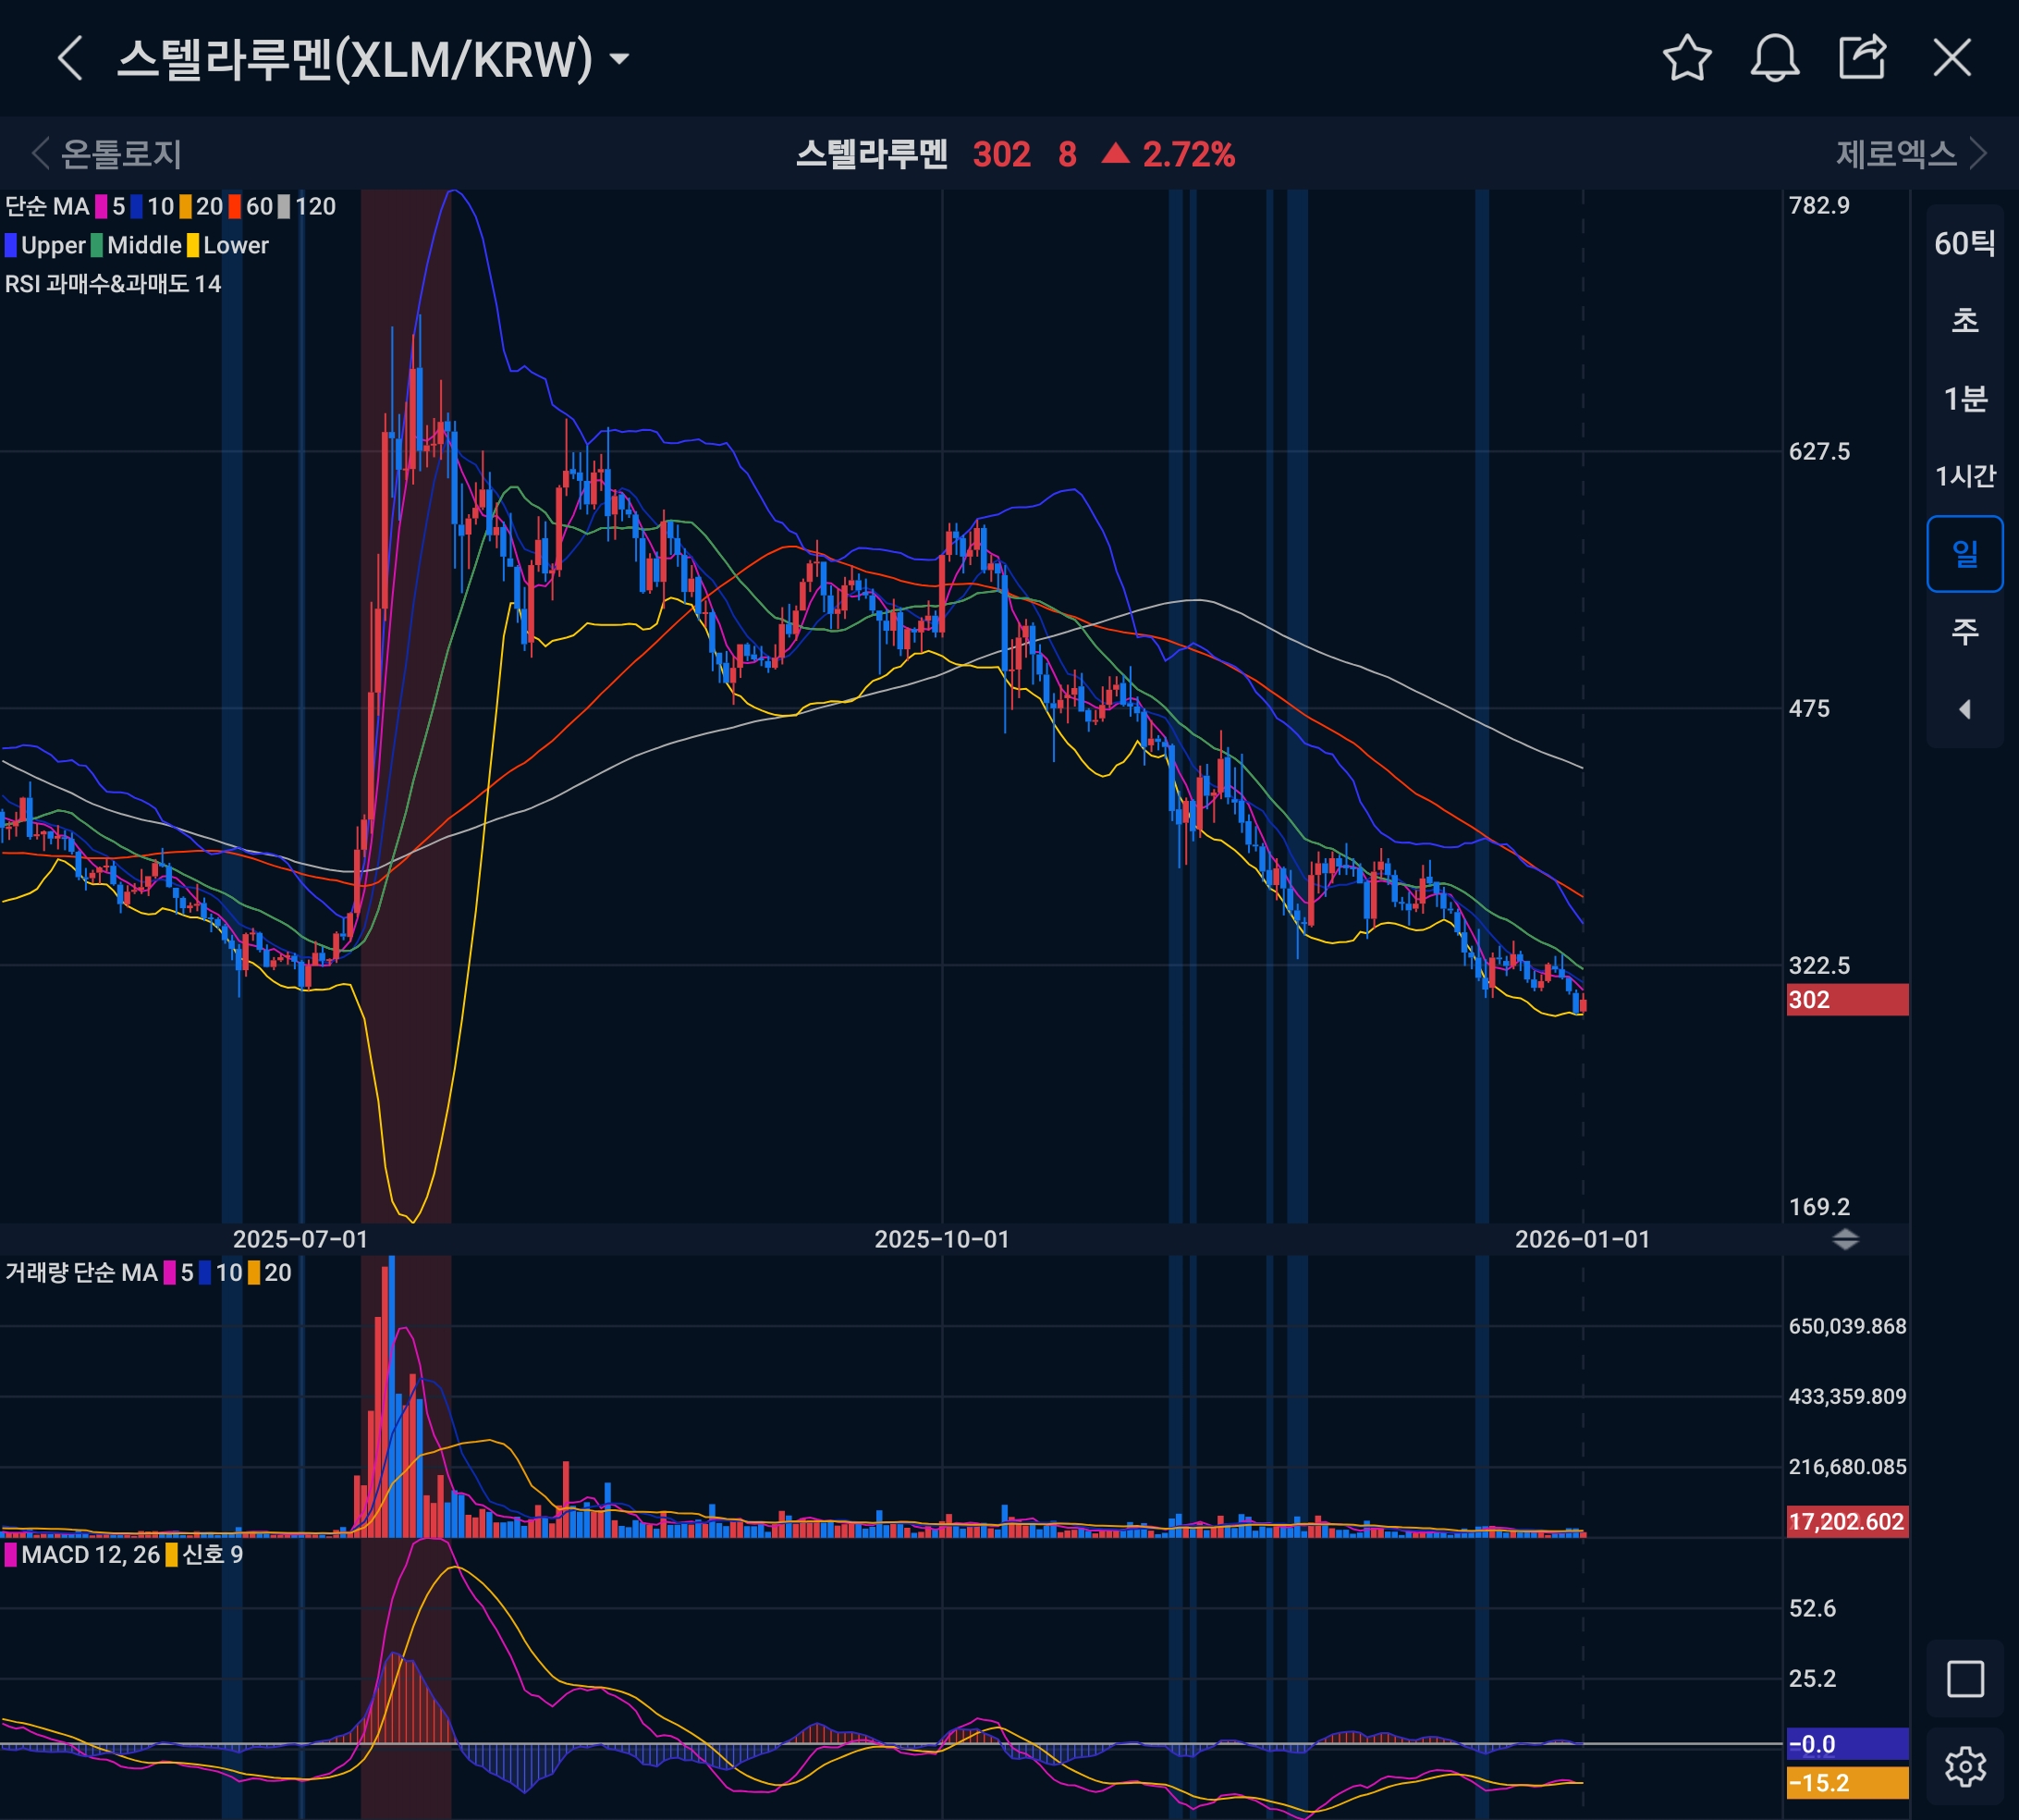This screenshot has height=1820, width=2019.
Task: Select the 1분 timeframe
Action: click(1964, 399)
